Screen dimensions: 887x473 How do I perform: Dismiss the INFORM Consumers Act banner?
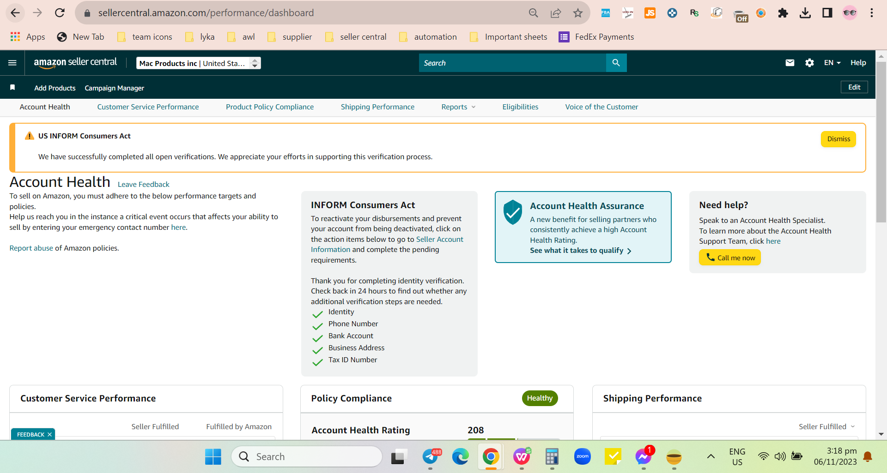coord(838,139)
